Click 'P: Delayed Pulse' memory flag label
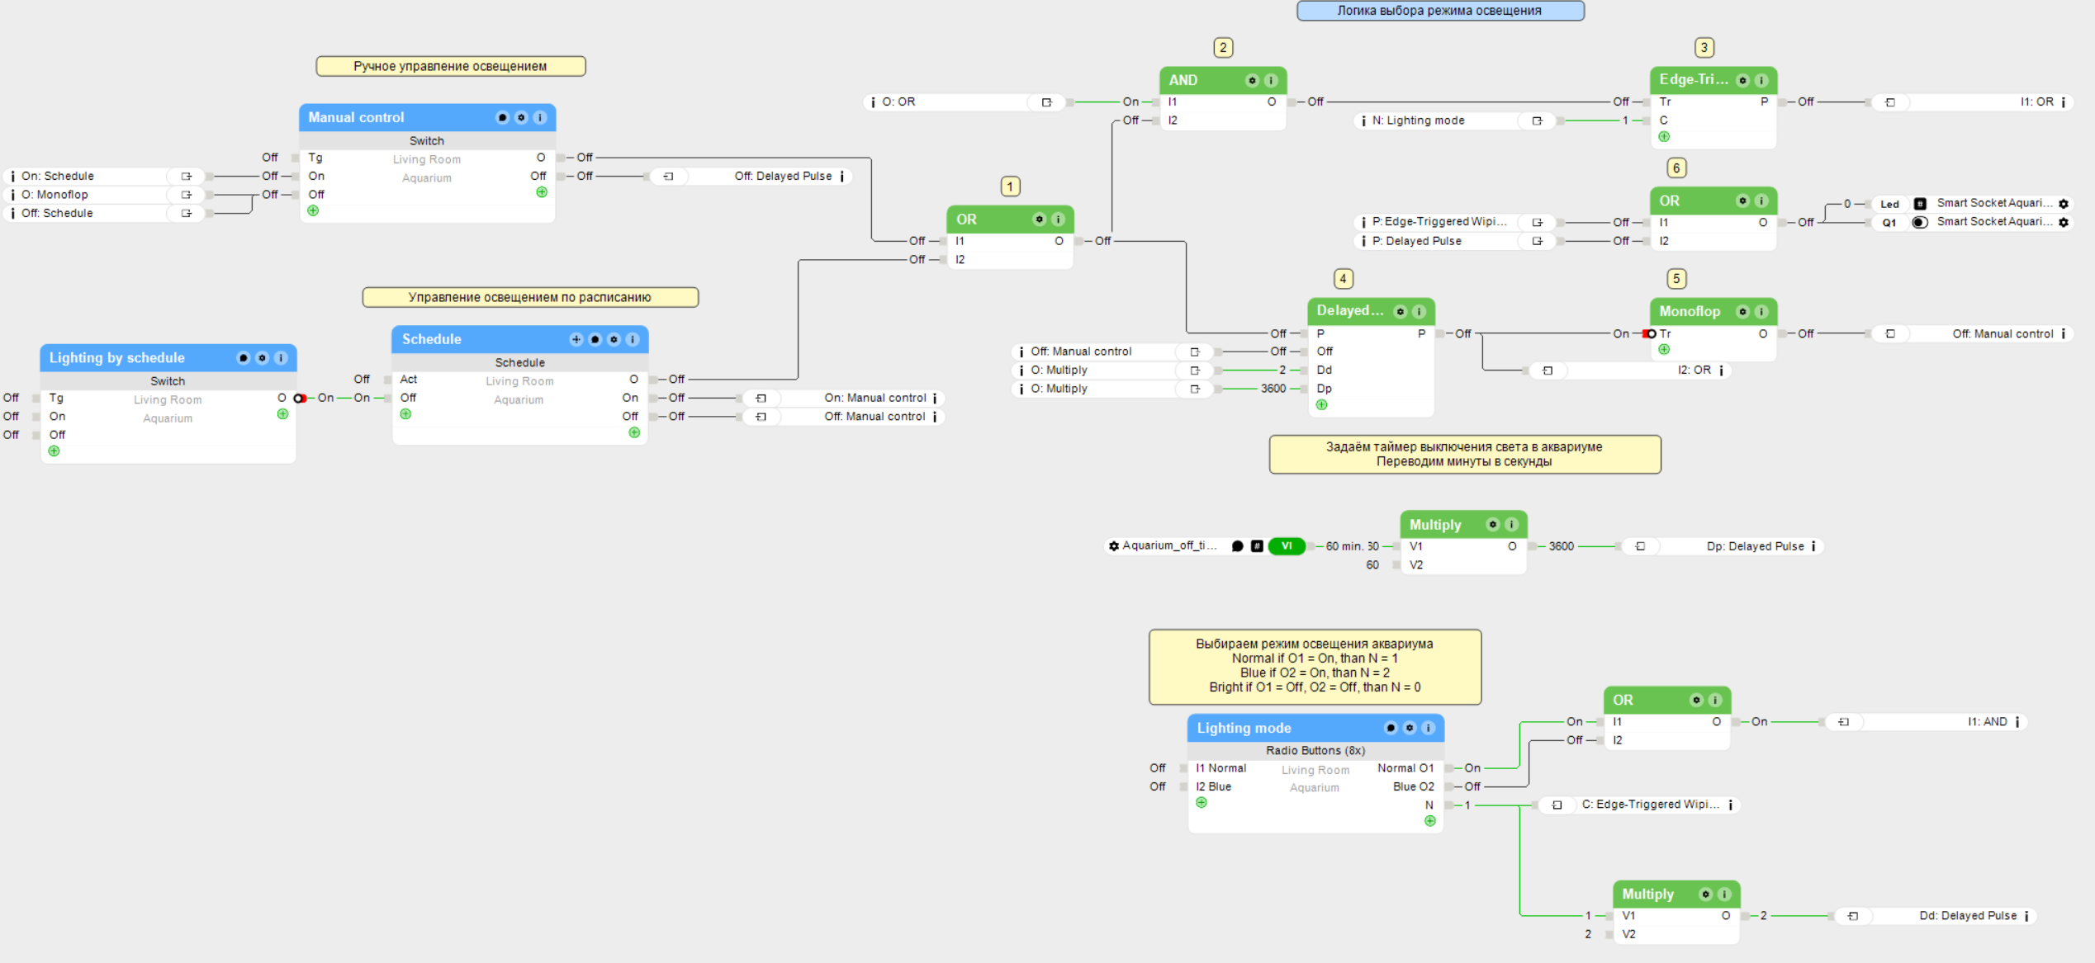The width and height of the screenshot is (2095, 963). pos(1416,241)
